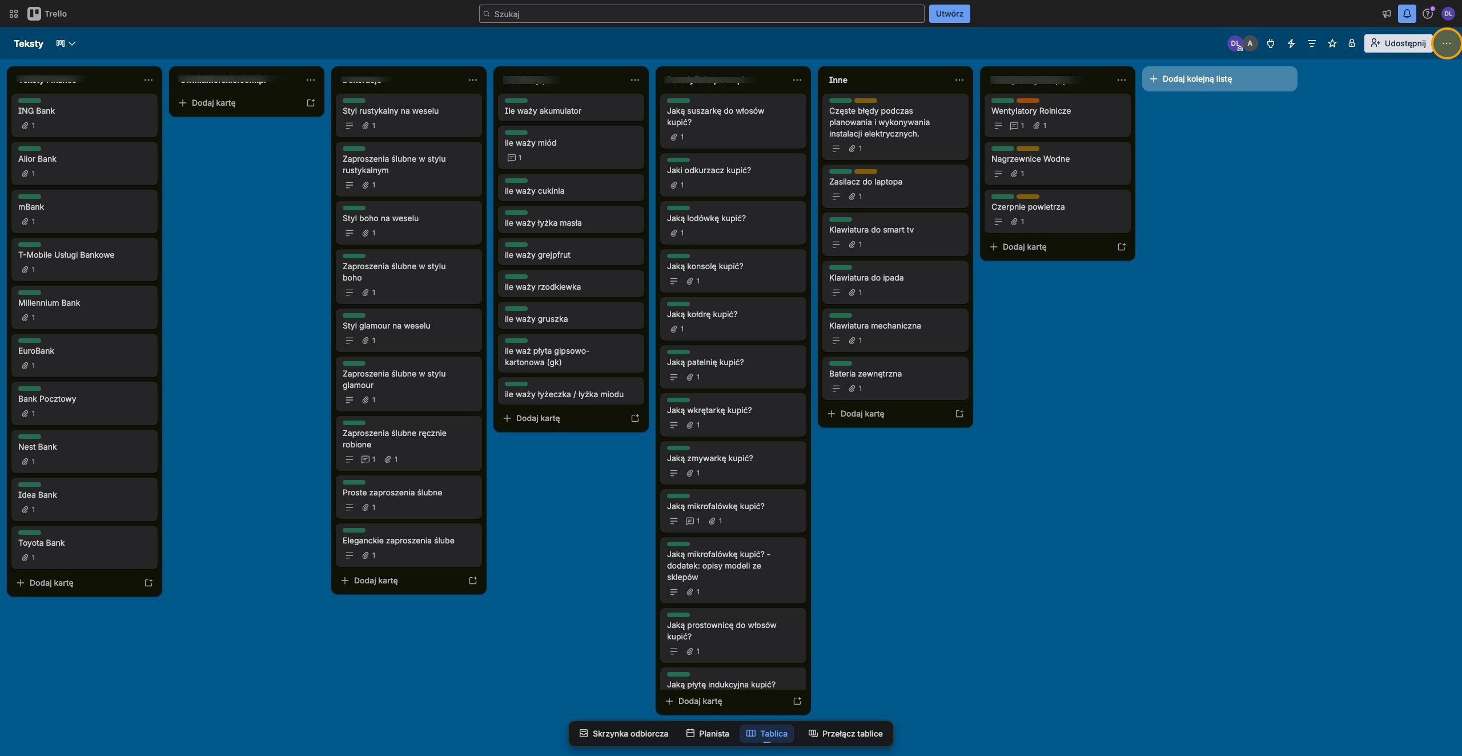The image size is (1462, 756).
Task: Open the Power-Ups plug icon
Action: click(x=1271, y=43)
